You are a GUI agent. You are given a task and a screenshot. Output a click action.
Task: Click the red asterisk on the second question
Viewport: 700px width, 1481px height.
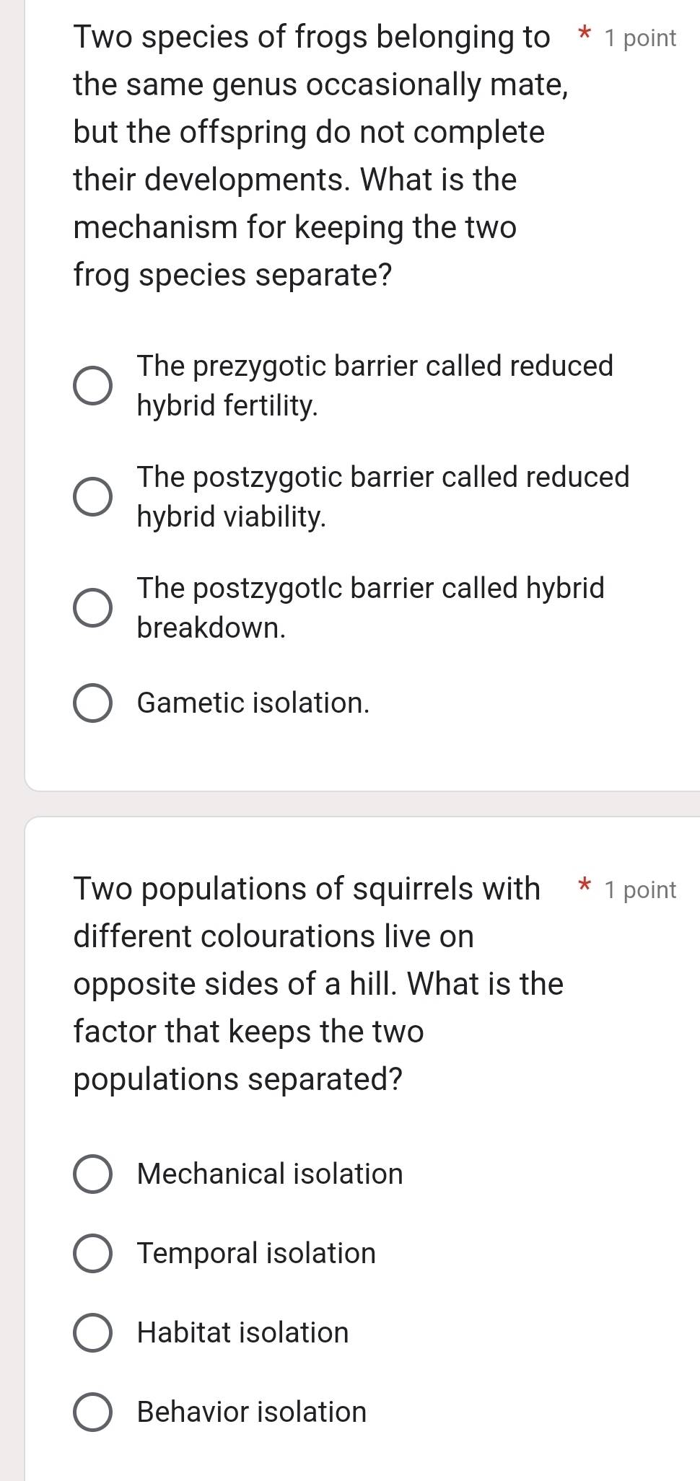585,884
